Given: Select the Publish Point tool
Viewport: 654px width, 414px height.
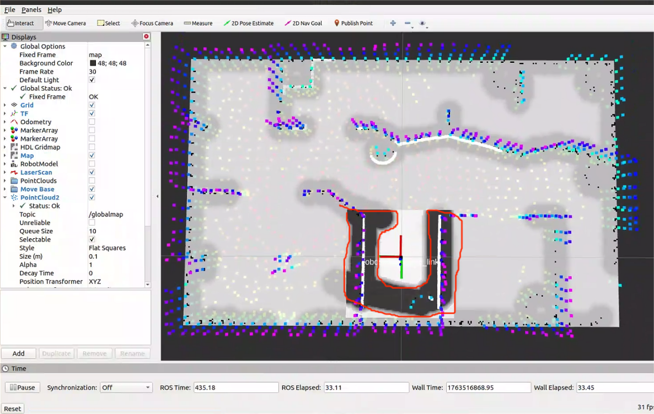Looking at the screenshot, I should (x=353, y=23).
